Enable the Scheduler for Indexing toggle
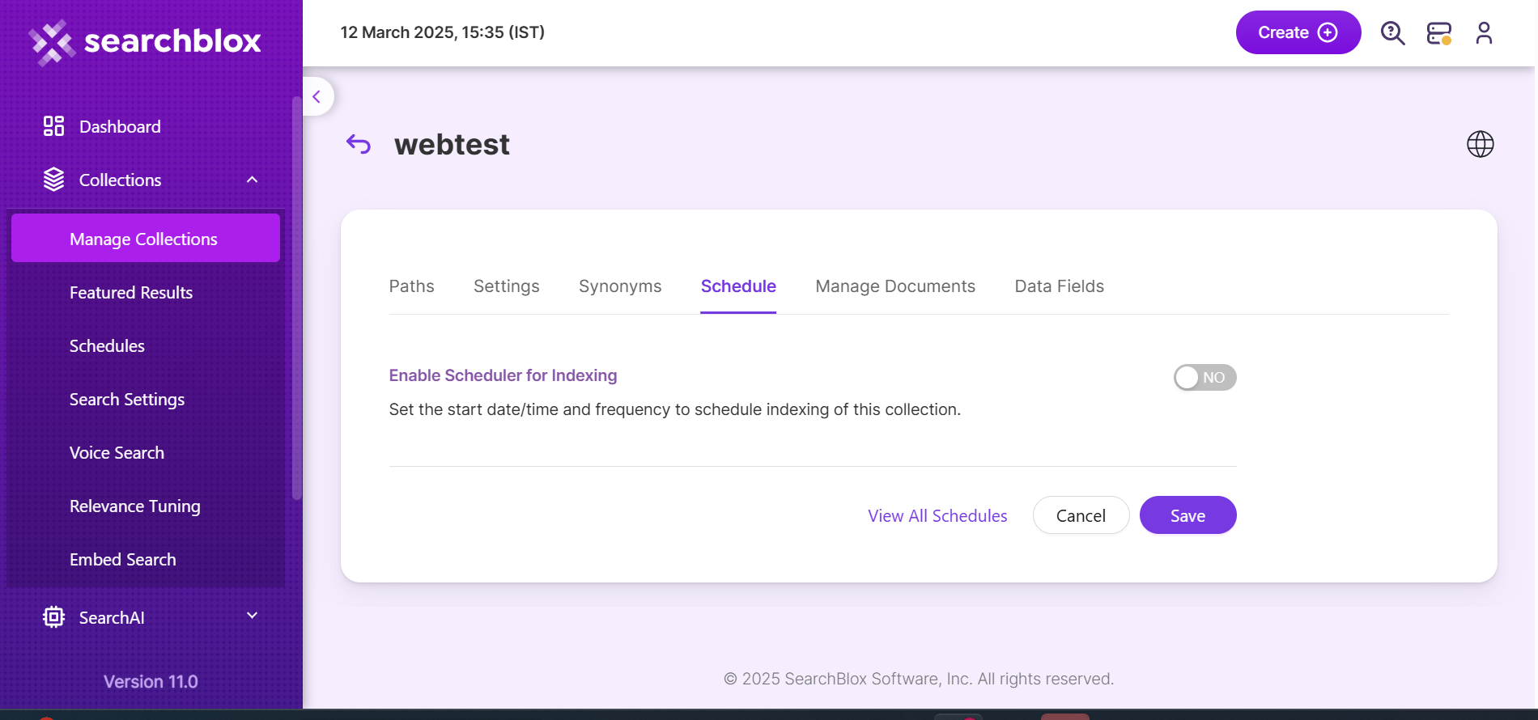The height and width of the screenshot is (720, 1538). point(1204,378)
